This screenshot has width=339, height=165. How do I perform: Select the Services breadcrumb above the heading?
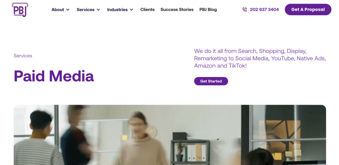[23, 56]
